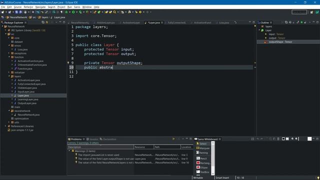Collapse the Warnings (3 items) group
The width and height of the screenshot is (320, 180).
click(x=69, y=151)
